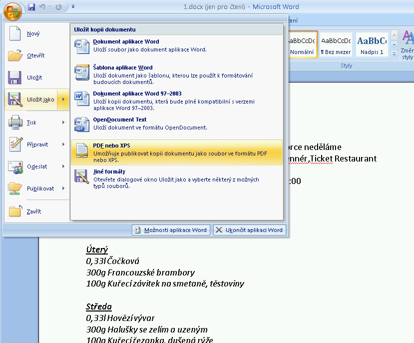Expand the Tisk submenu arrow
The width and height of the screenshot is (414, 343).
tap(63, 122)
